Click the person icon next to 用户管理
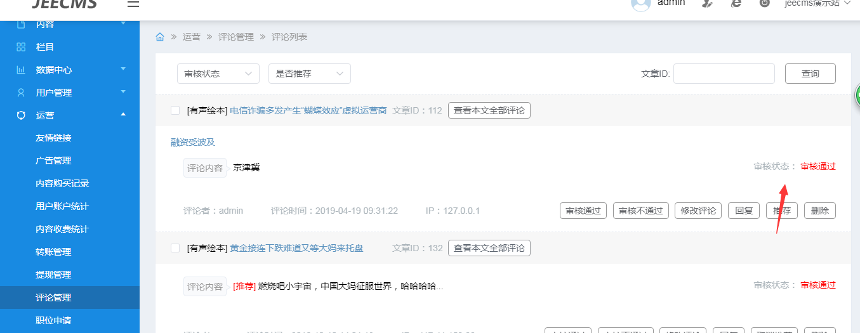The image size is (860, 333). tap(21, 93)
